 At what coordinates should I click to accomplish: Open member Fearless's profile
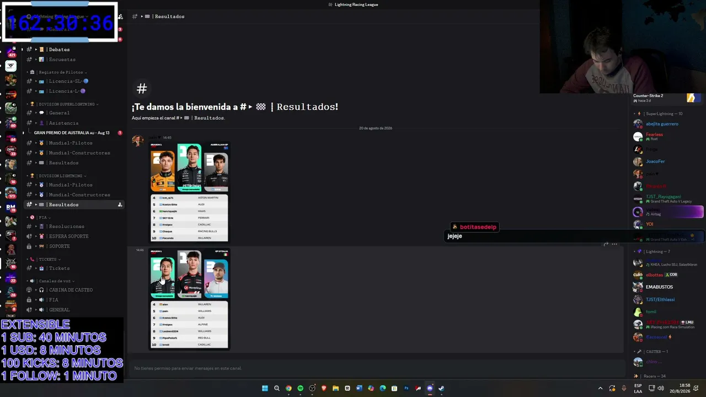pos(667,136)
